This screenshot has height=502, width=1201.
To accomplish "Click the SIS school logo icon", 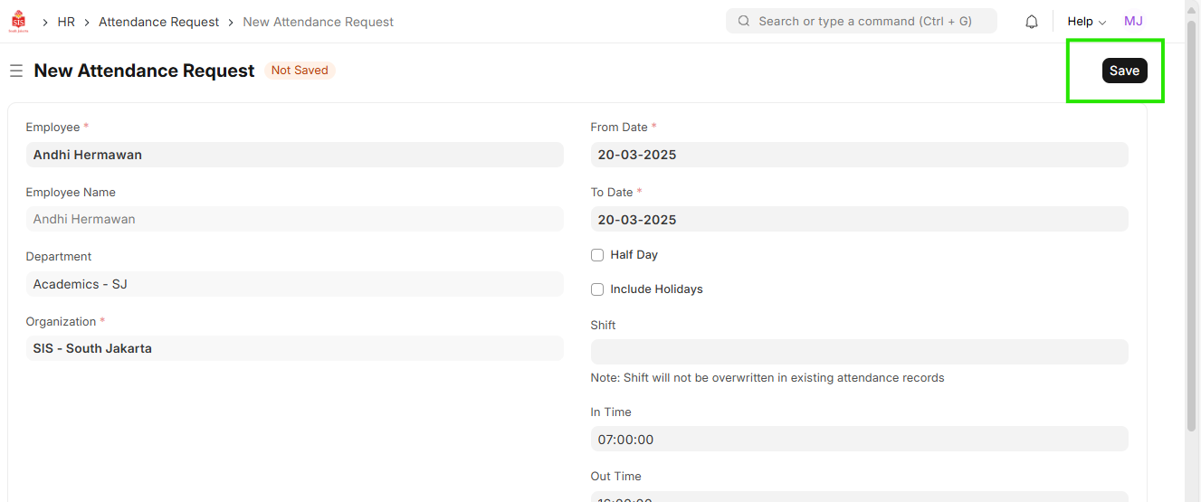I will (19, 22).
